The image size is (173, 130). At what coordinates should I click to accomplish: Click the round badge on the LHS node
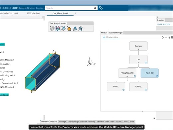tap(146, 63)
